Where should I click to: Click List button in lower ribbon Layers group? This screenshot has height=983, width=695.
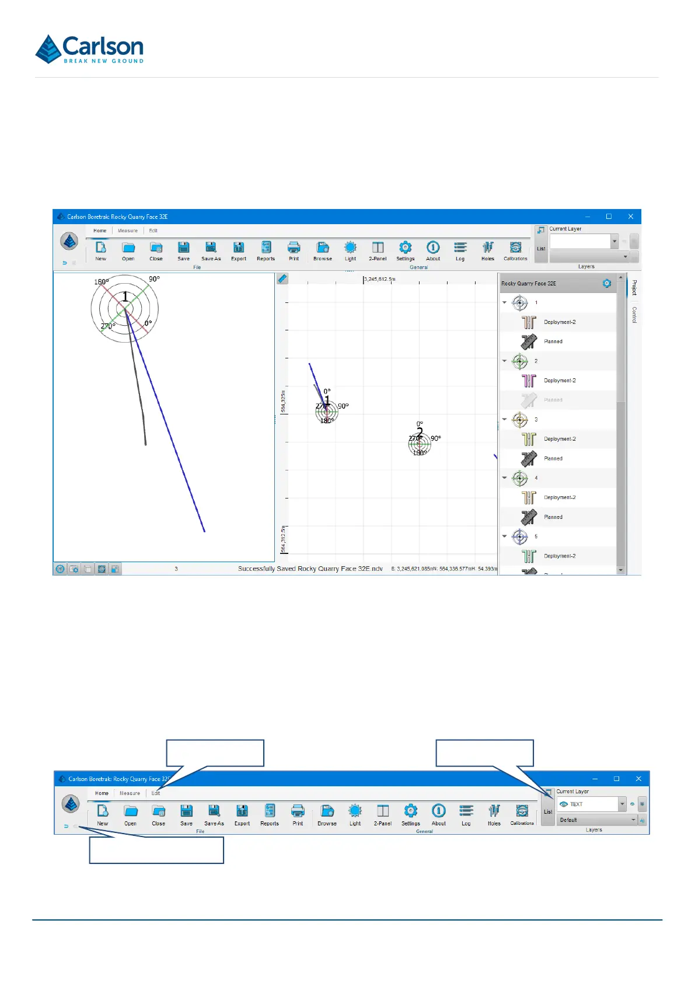[x=548, y=807]
